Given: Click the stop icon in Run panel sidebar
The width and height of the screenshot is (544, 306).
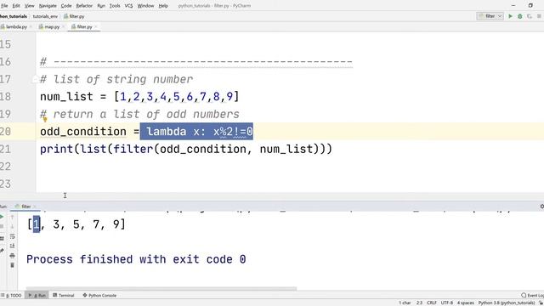Looking at the screenshot, I should pos(2,226).
